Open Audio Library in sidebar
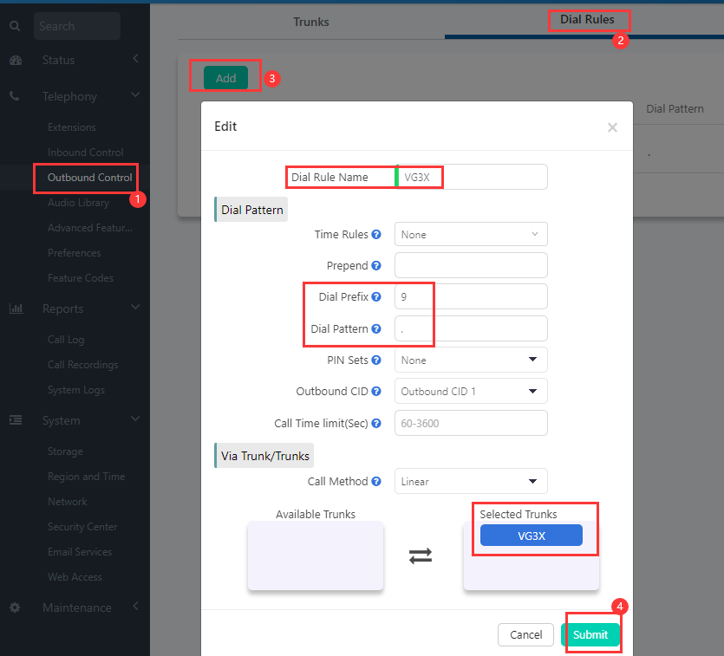This screenshot has height=656, width=724. 79,203
